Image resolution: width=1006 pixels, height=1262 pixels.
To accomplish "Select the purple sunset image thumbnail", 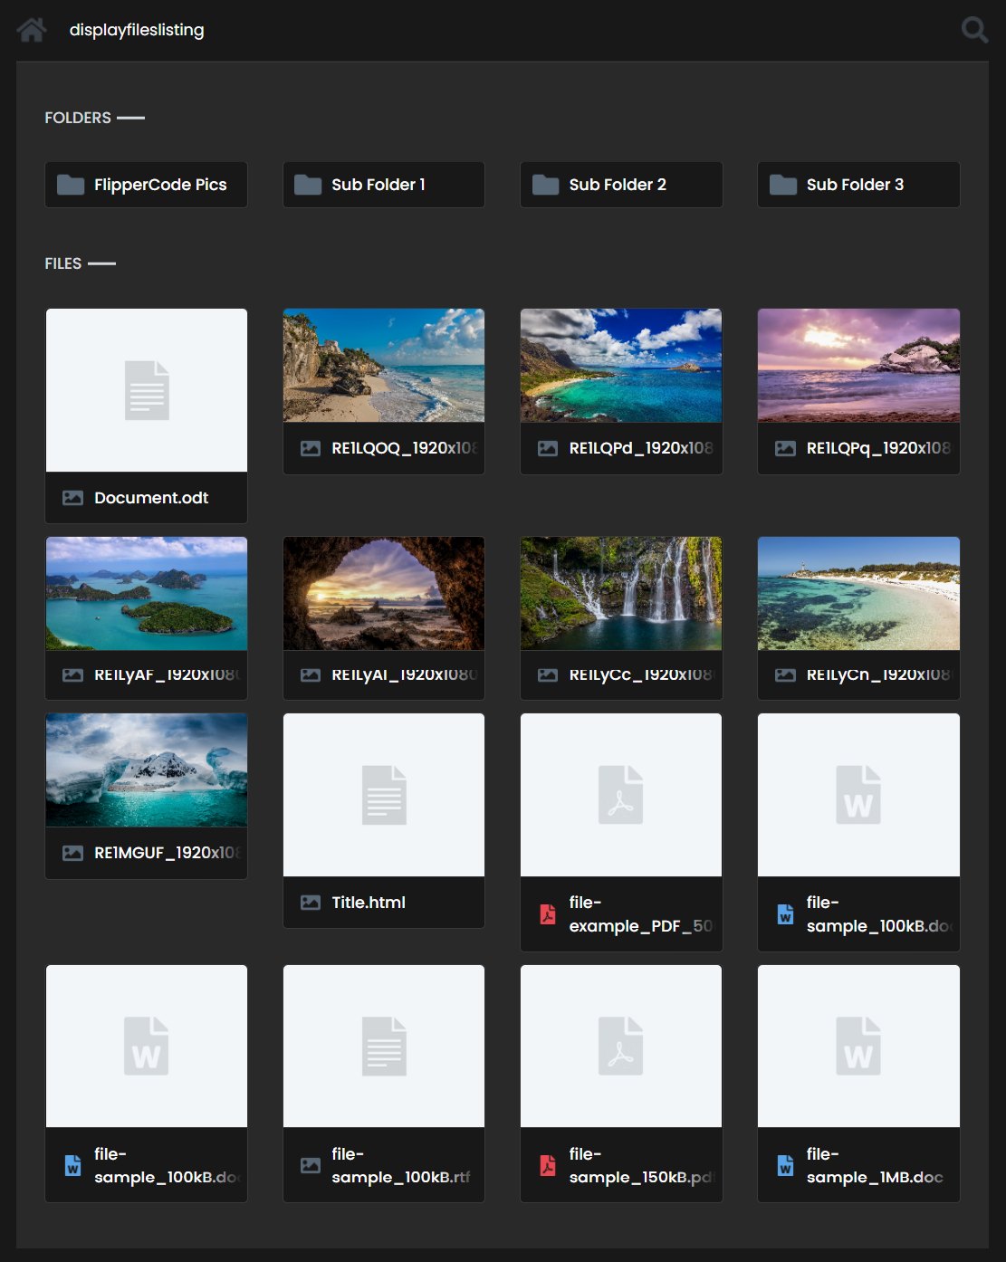I will pos(858,366).
